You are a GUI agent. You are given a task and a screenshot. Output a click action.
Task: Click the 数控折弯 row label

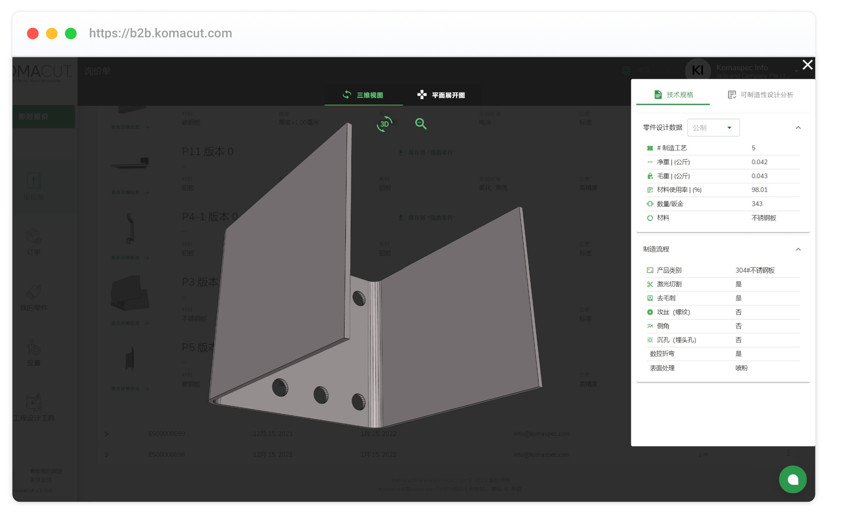click(662, 354)
